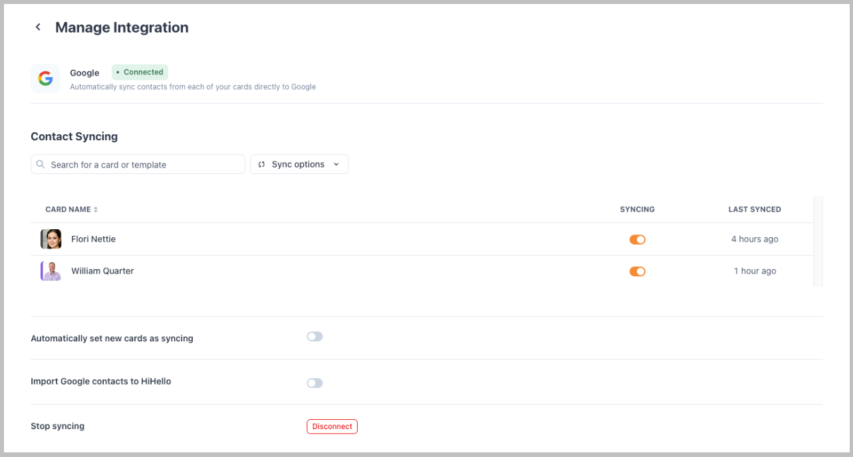This screenshot has width=853, height=457.
Task: Open William Quarter's avatar photo
Action: (x=51, y=271)
